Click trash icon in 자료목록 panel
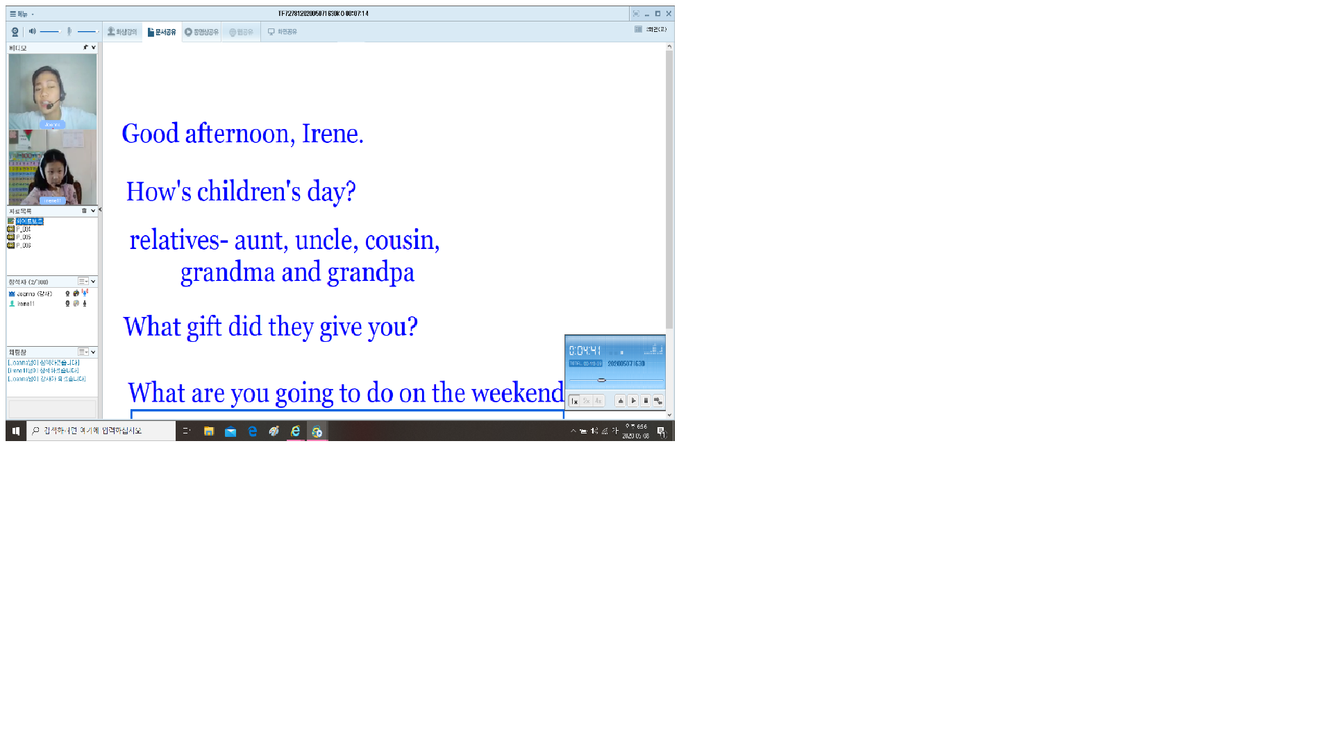 85,211
